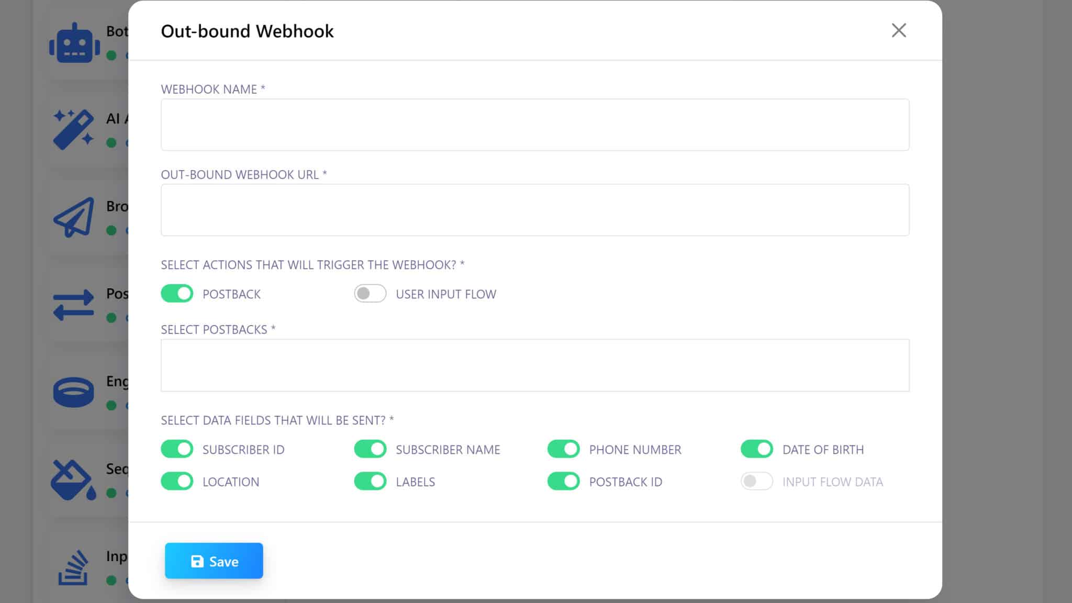The image size is (1072, 603).
Task: Disable DATE OF BIRTH toggle
Action: (756, 449)
